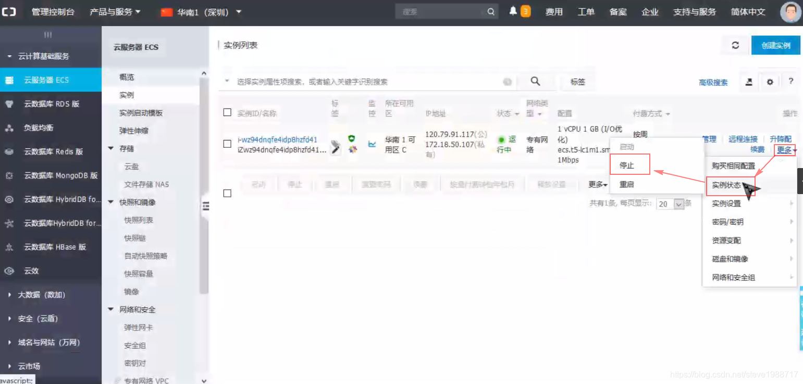Click the 云数据库 MongoDB 版 sidebar icon
The height and width of the screenshot is (384, 803).
9,176
